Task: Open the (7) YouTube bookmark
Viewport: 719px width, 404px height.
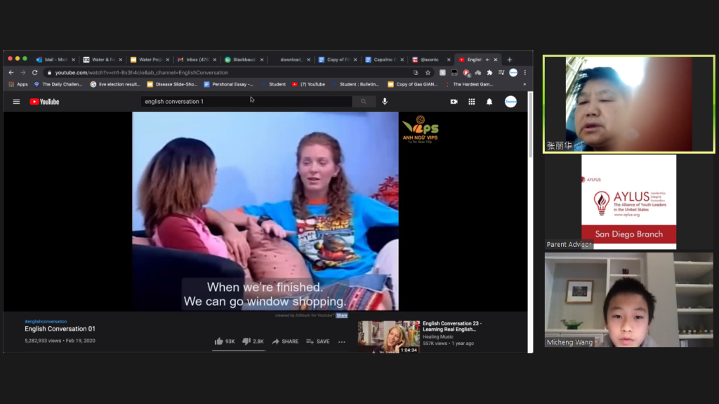Action: click(309, 84)
